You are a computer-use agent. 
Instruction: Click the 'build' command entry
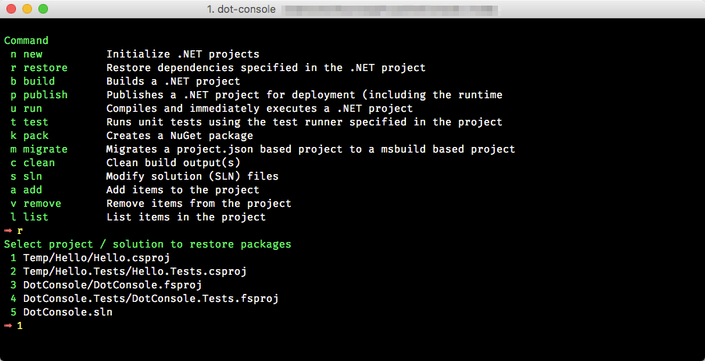coord(38,81)
